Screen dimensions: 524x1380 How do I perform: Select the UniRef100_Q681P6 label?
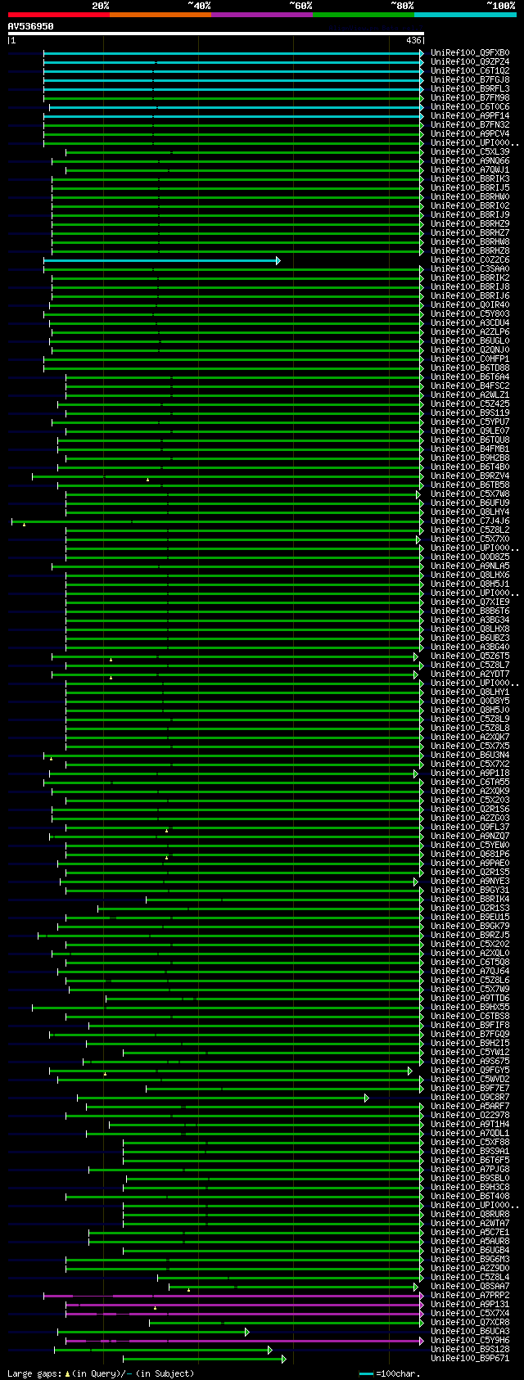(470, 855)
